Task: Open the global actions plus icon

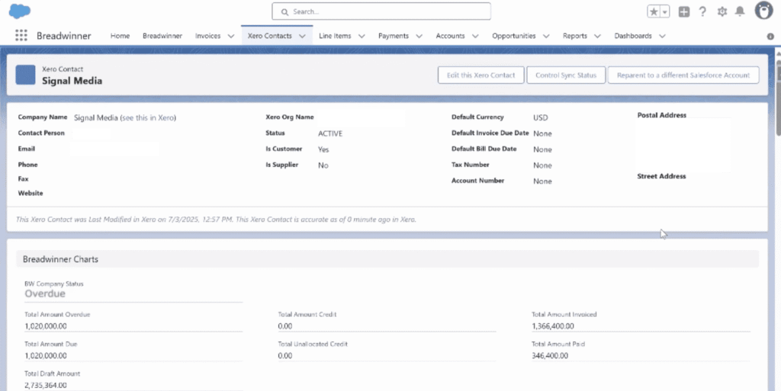Action: (684, 11)
